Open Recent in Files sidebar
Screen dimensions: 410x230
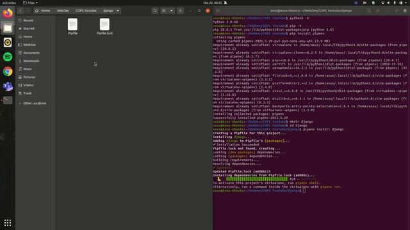(35, 20)
